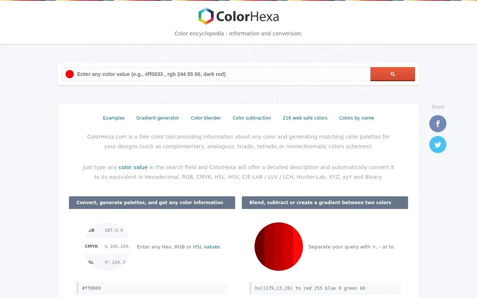Viewport: 477px width, 298px height.
Task: Click the red color preview dot
Action: click(70, 74)
